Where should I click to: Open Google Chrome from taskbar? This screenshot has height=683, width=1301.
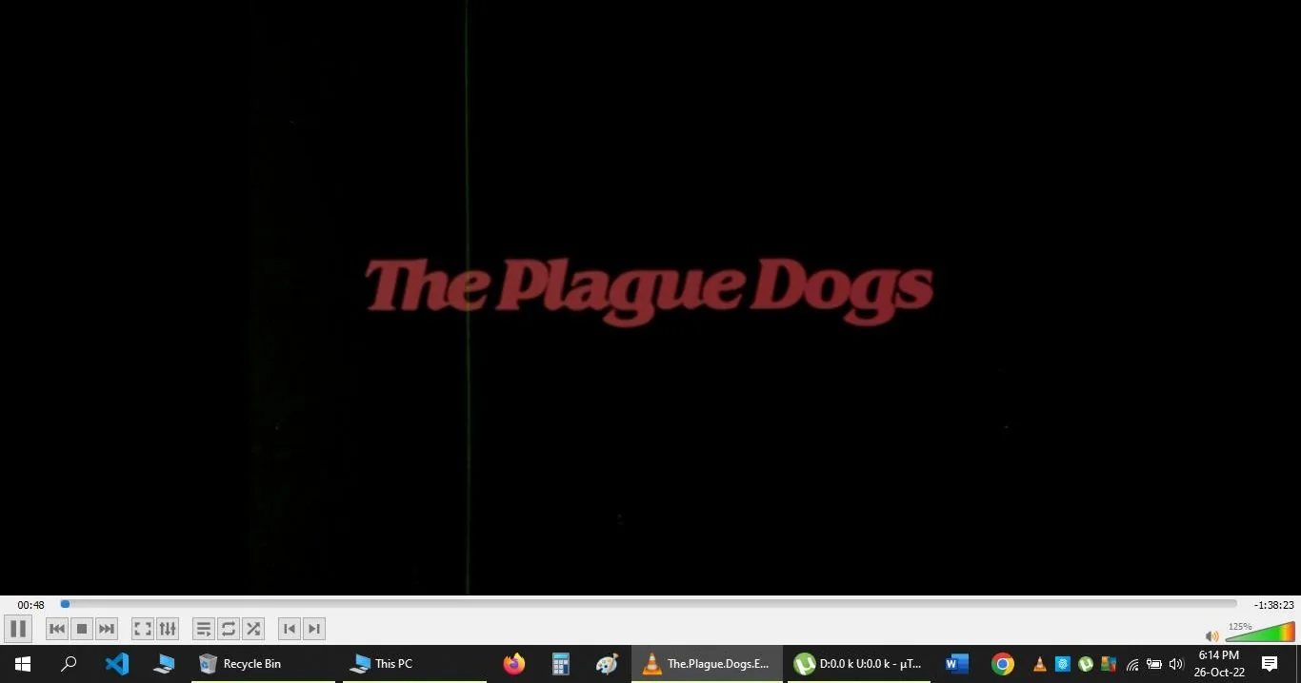1003,664
